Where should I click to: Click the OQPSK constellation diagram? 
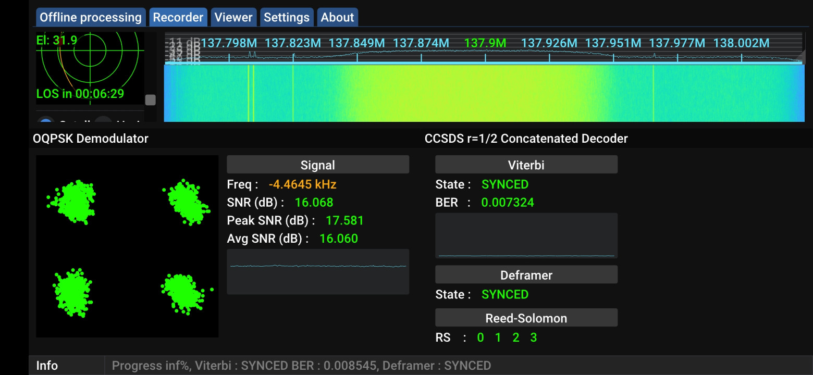pos(127,246)
